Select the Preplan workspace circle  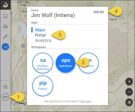pos(43,86)
